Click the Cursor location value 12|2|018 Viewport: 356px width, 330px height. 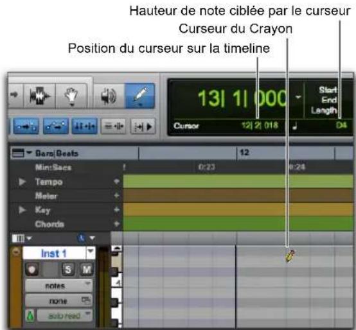(260, 125)
